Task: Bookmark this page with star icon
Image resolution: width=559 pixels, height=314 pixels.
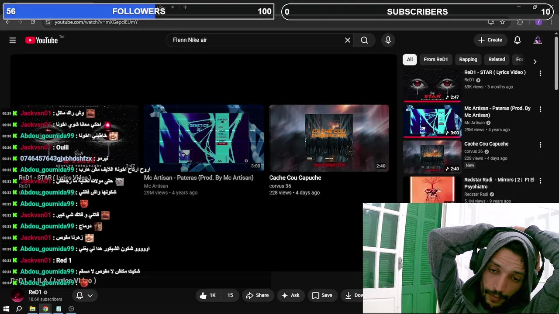Action: pyautogui.click(x=502, y=22)
